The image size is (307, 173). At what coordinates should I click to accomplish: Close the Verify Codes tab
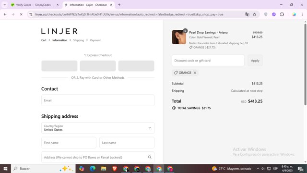58,5
